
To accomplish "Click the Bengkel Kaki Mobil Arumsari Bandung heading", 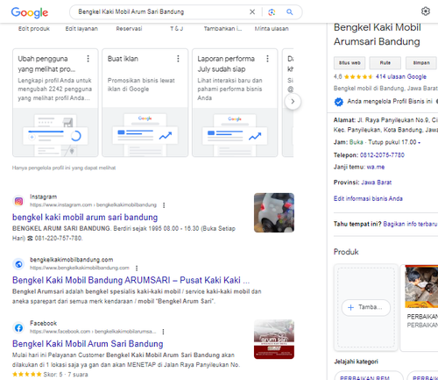I will [x=378, y=34].
